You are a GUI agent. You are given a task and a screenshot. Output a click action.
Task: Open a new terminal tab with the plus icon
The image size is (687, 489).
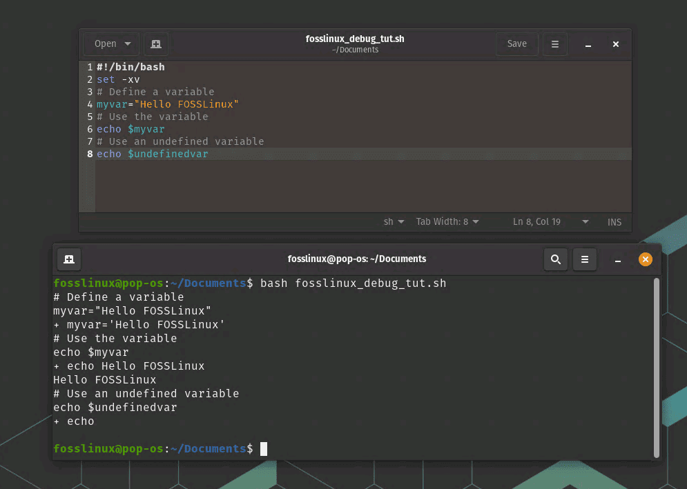click(x=68, y=259)
